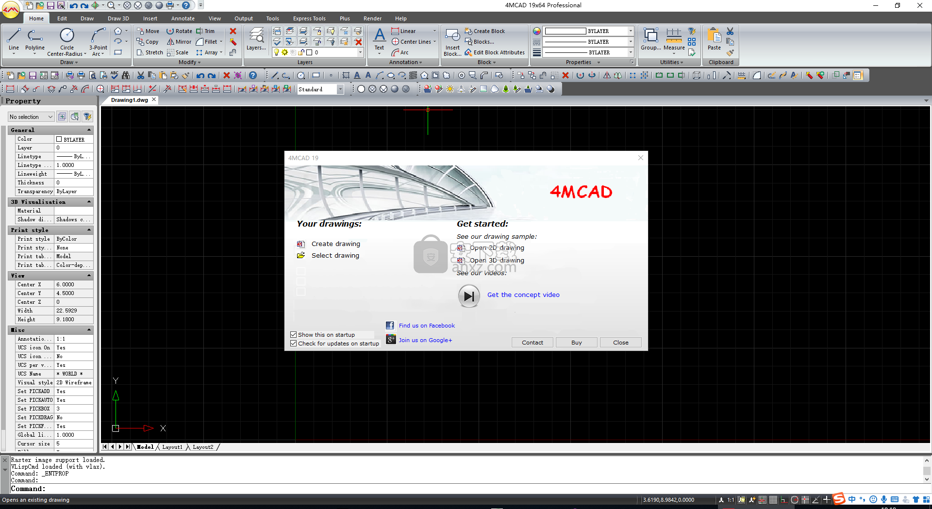Click the Close button in 4MCAD dialog
Image resolution: width=932 pixels, height=509 pixels.
[621, 343]
